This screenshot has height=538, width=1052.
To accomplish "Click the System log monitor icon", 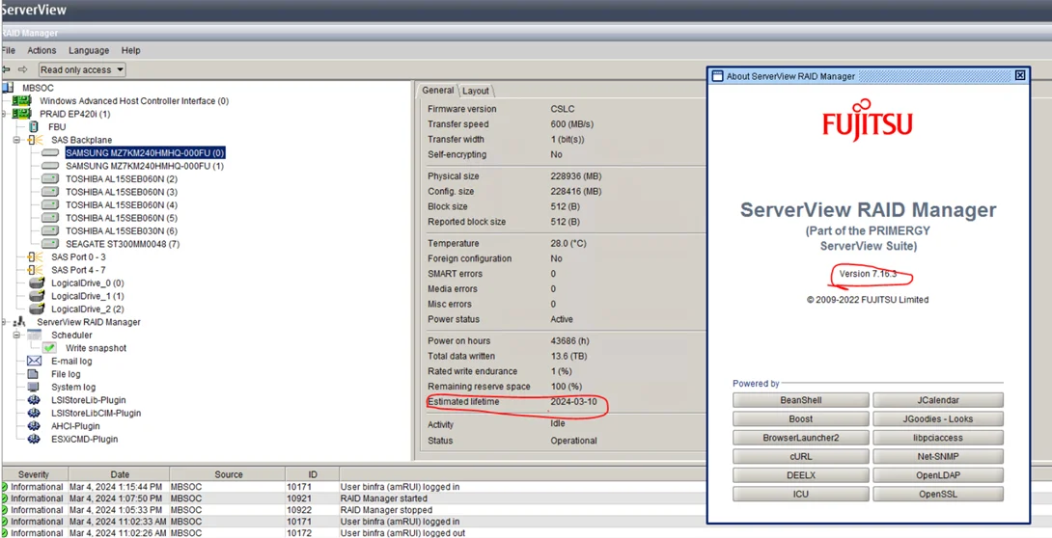I will click(33, 388).
